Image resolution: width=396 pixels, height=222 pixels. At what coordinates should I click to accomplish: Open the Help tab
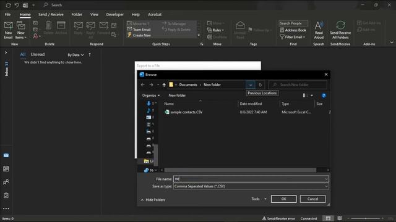pos(136,14)
